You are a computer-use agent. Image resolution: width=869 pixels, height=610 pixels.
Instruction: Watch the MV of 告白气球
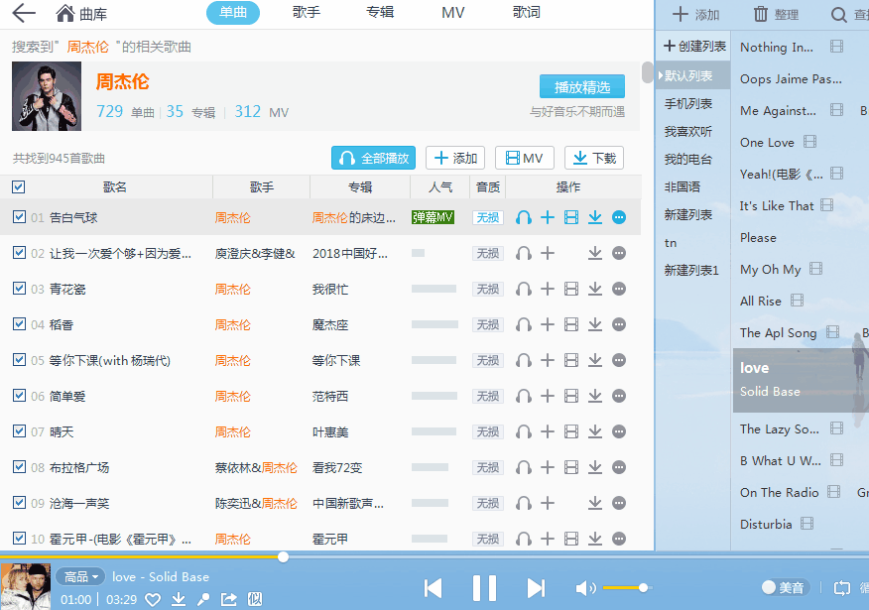571,218
